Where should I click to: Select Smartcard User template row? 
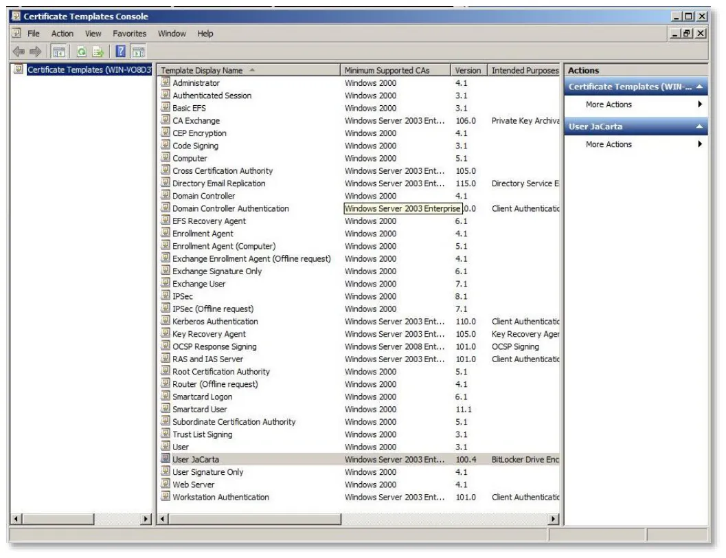(x=359, y=410)
